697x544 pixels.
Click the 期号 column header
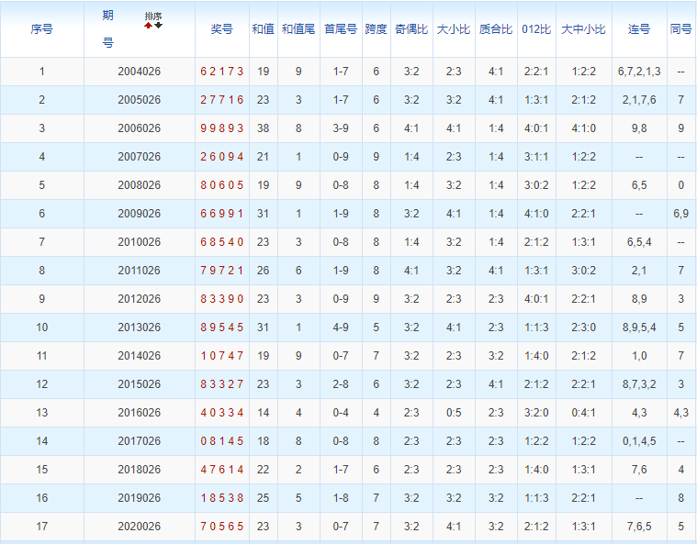click(107, 29)
